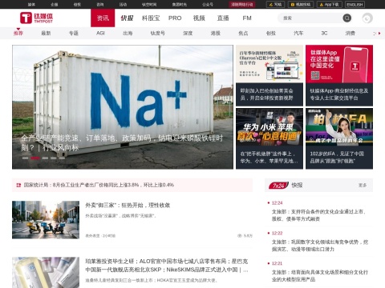The image size is (385, 288).
Task: Open the Barron's 巴伦中文版 promo card
Action: [x=269, y=64]
